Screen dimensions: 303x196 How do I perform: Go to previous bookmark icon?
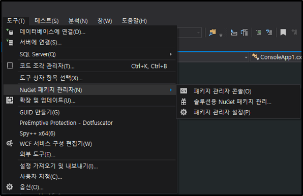[x=294, y=32]
